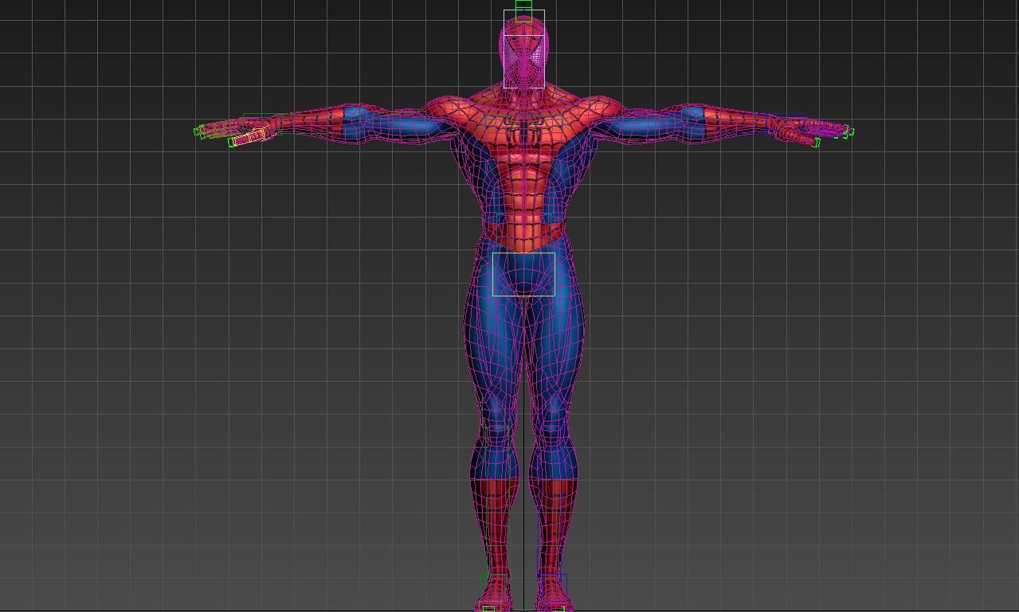Select the blue ankle bone box on right-side foot
Screen dimensions: 1019x612
(553, 581)
